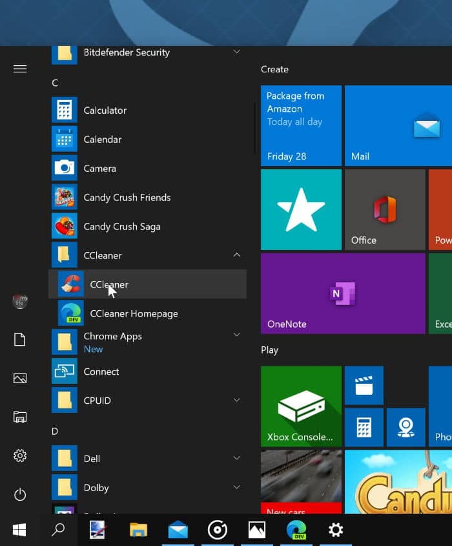Click the Windows Start button

19,530
